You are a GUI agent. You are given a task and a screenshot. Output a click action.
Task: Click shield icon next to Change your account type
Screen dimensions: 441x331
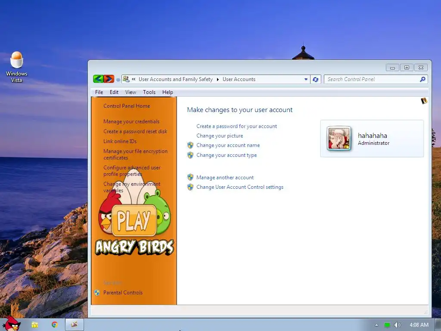pos(190,155)
